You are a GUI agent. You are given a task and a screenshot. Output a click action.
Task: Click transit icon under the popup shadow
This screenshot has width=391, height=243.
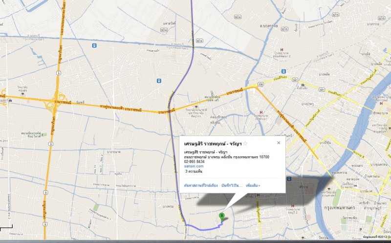(x=289, y=179)
